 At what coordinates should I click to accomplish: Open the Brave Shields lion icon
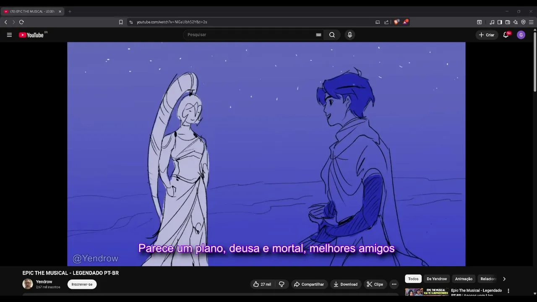[396, 22]
